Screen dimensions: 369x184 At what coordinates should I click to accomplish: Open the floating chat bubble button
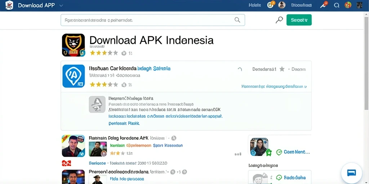click(352, 173)
